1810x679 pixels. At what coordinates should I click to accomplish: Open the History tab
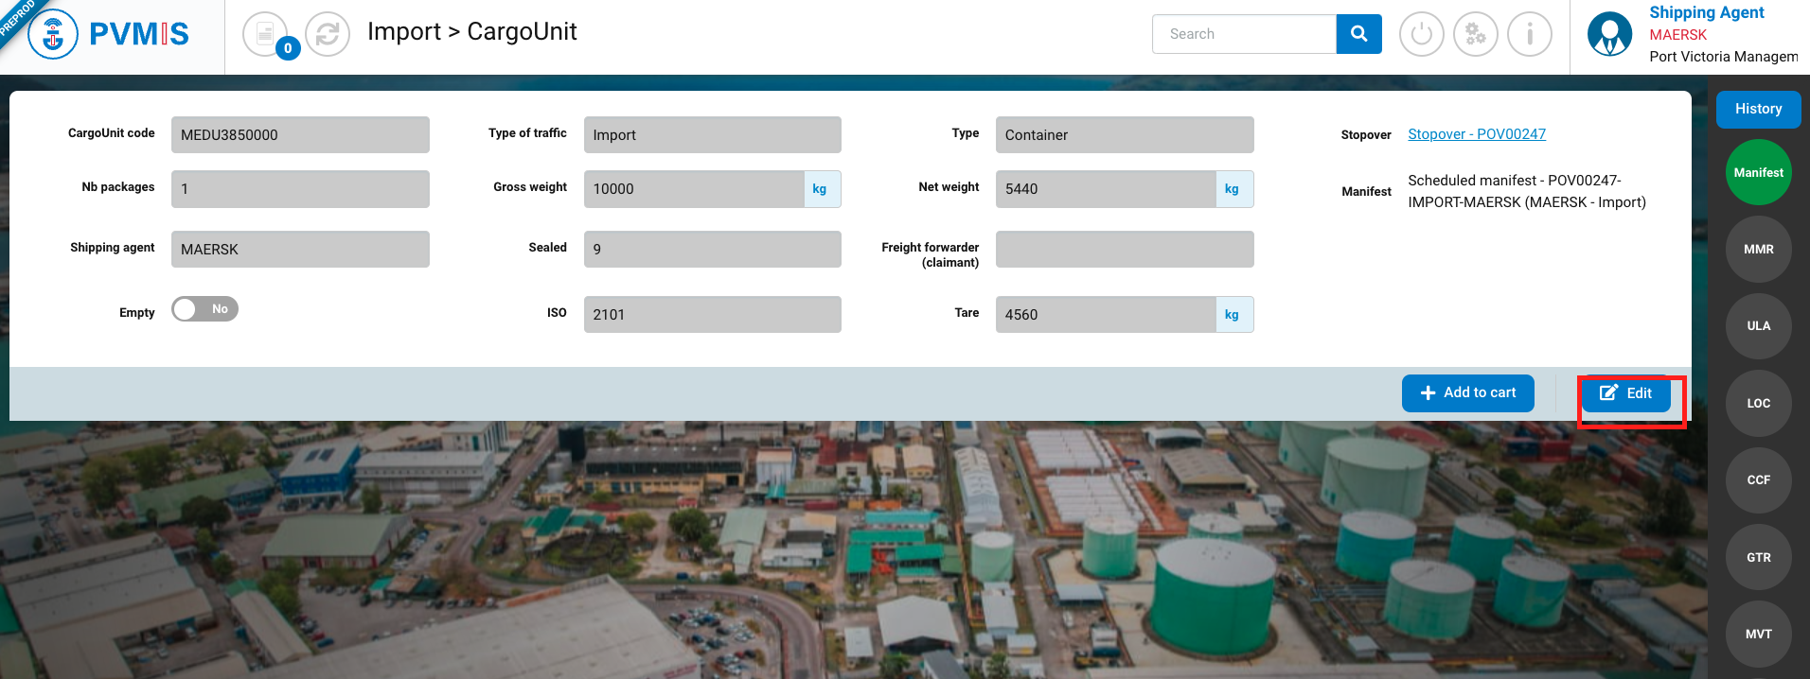tap(1758, 110)
